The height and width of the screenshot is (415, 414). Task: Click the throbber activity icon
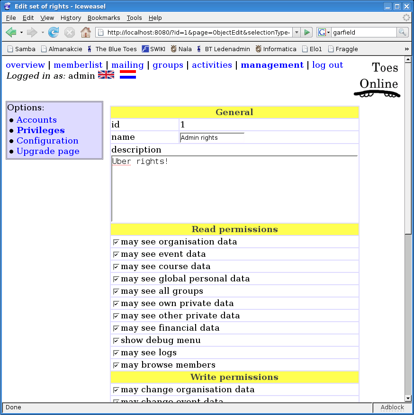click(406, 18)
